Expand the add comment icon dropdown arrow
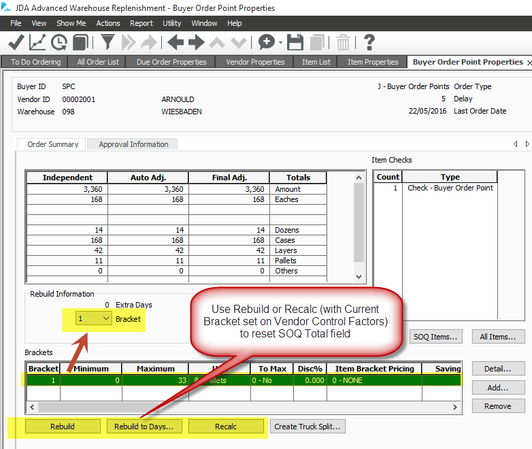 pos(280,43)
